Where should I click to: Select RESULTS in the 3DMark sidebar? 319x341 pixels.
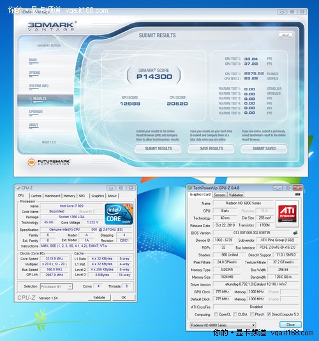(x=45, y=101)
